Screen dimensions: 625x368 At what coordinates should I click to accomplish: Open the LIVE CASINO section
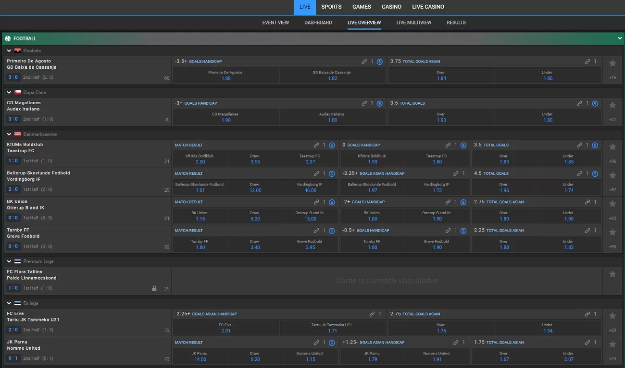(428, 7)
